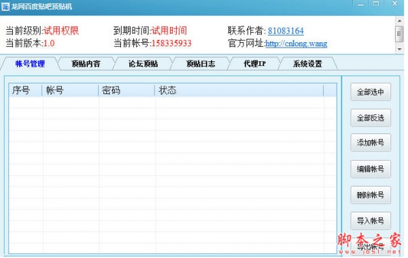The height and width of the screenshot is (258, 408).
Task: Open the 系统设置 tab
Action: click(x=307, y=63)
